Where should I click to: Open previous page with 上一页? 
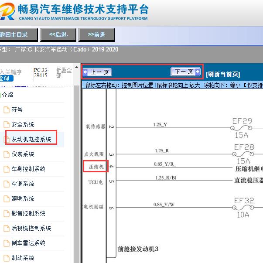97,72
